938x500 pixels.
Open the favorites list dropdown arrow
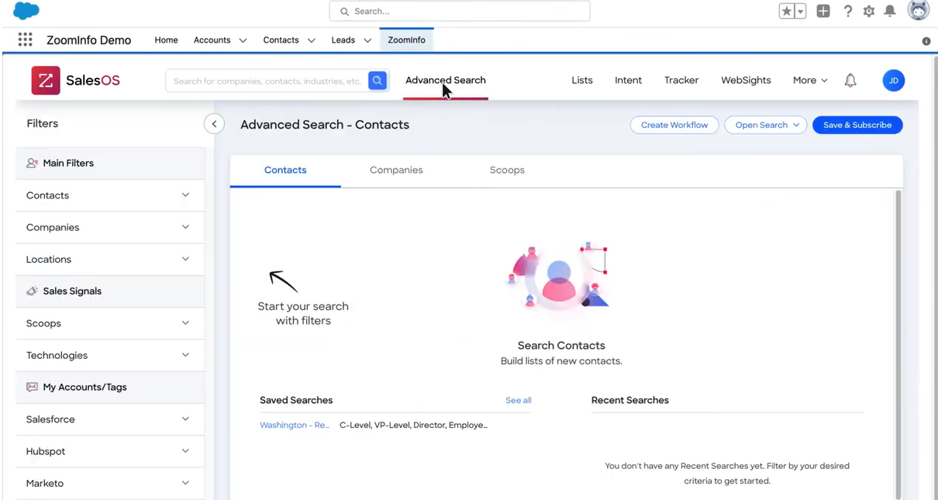point(800,11)
